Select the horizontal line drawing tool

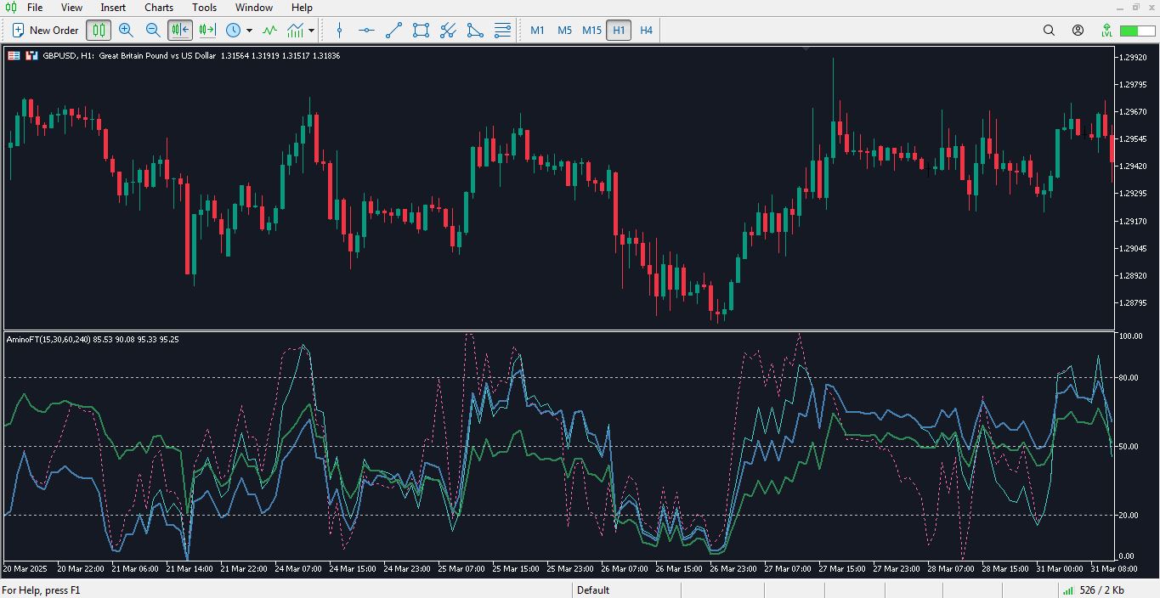pyautogui.click(x=366, y=31)
